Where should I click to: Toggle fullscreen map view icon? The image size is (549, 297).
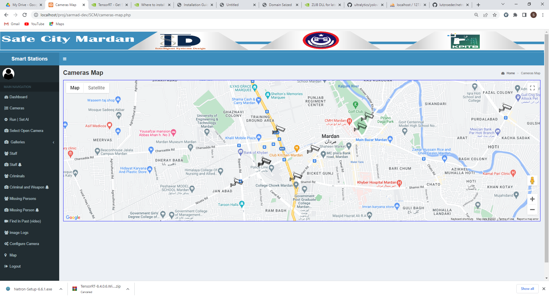(x=532, y=88)
